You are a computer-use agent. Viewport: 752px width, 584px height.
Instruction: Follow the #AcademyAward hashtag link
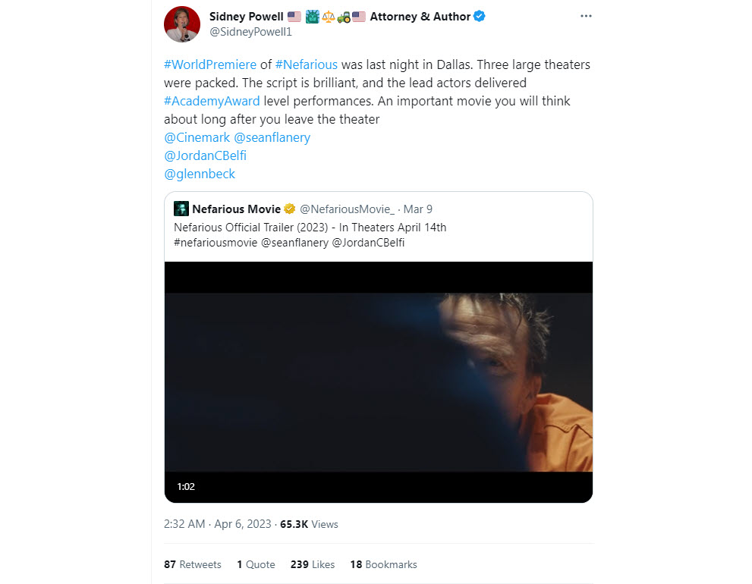[212, 101]
